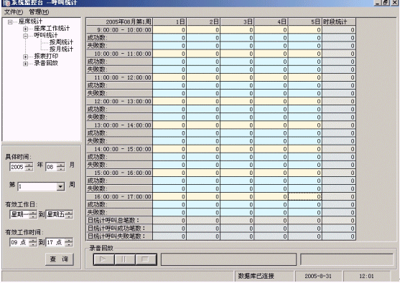Pause the recording playback
This screenshot has height=283, width=400.
click(x=125, y=259)
